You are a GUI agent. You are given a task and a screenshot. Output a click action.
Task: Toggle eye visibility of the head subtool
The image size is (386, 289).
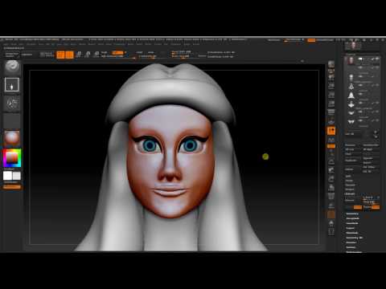(x=377, y=59)
